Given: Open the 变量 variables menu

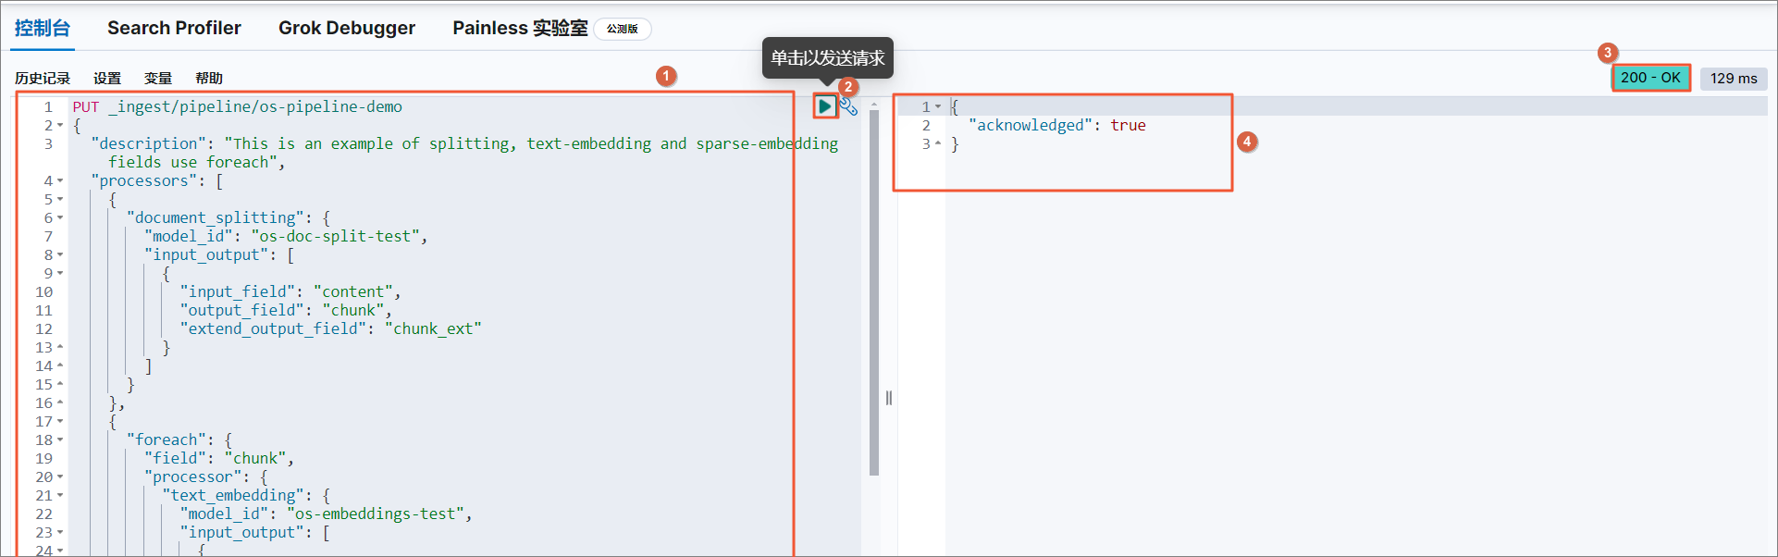Looking at the screenshot, I should [x=158, y=79].
